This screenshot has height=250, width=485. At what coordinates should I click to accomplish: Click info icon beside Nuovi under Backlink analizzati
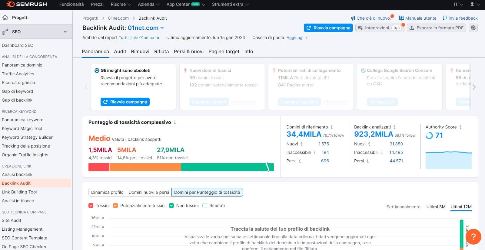pos(369,144)
